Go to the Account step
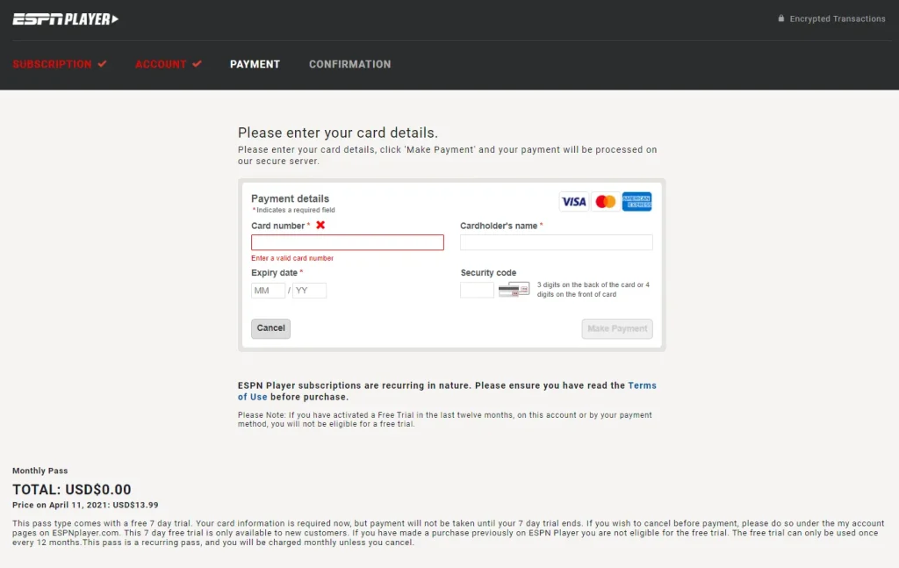The height and width of the screenshot is (568, 899). 161,64
